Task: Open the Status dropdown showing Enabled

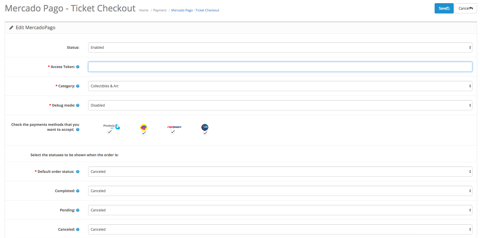Action: (280, 48)
